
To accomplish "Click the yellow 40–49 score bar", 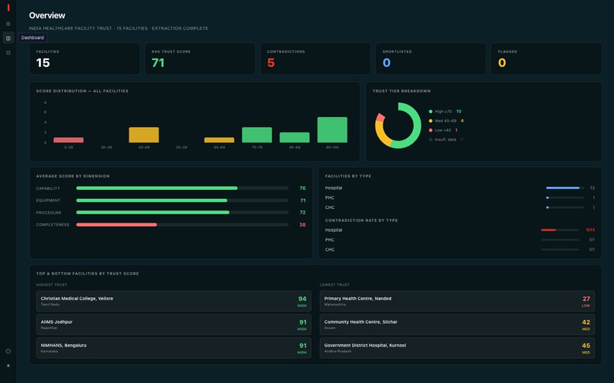I will [144, 135].
